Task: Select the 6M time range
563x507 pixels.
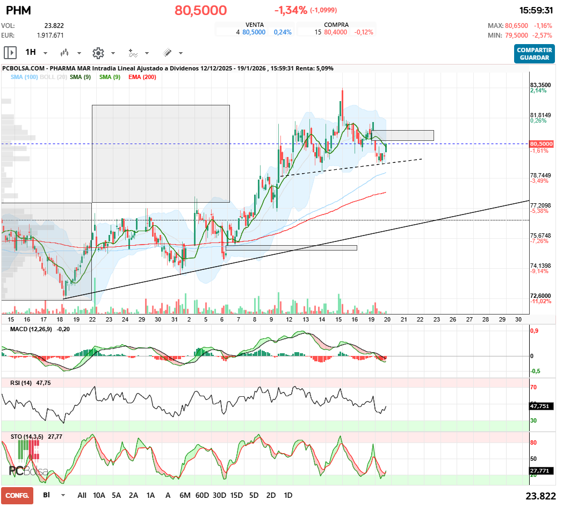Action: click(x=185, y=495)
